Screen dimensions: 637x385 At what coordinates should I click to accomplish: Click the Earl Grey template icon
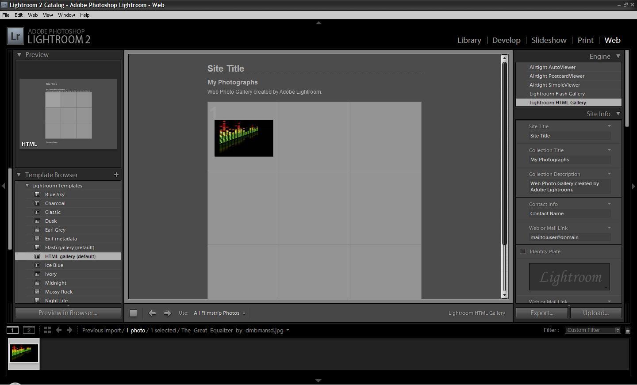tap(37, 230)
